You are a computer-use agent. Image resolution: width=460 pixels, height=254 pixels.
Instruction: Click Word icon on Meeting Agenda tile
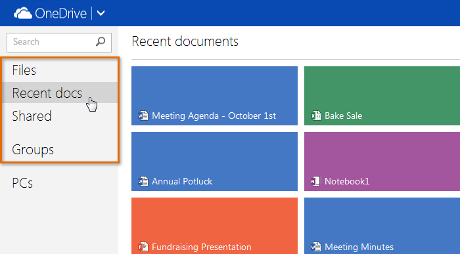(143, 116)
